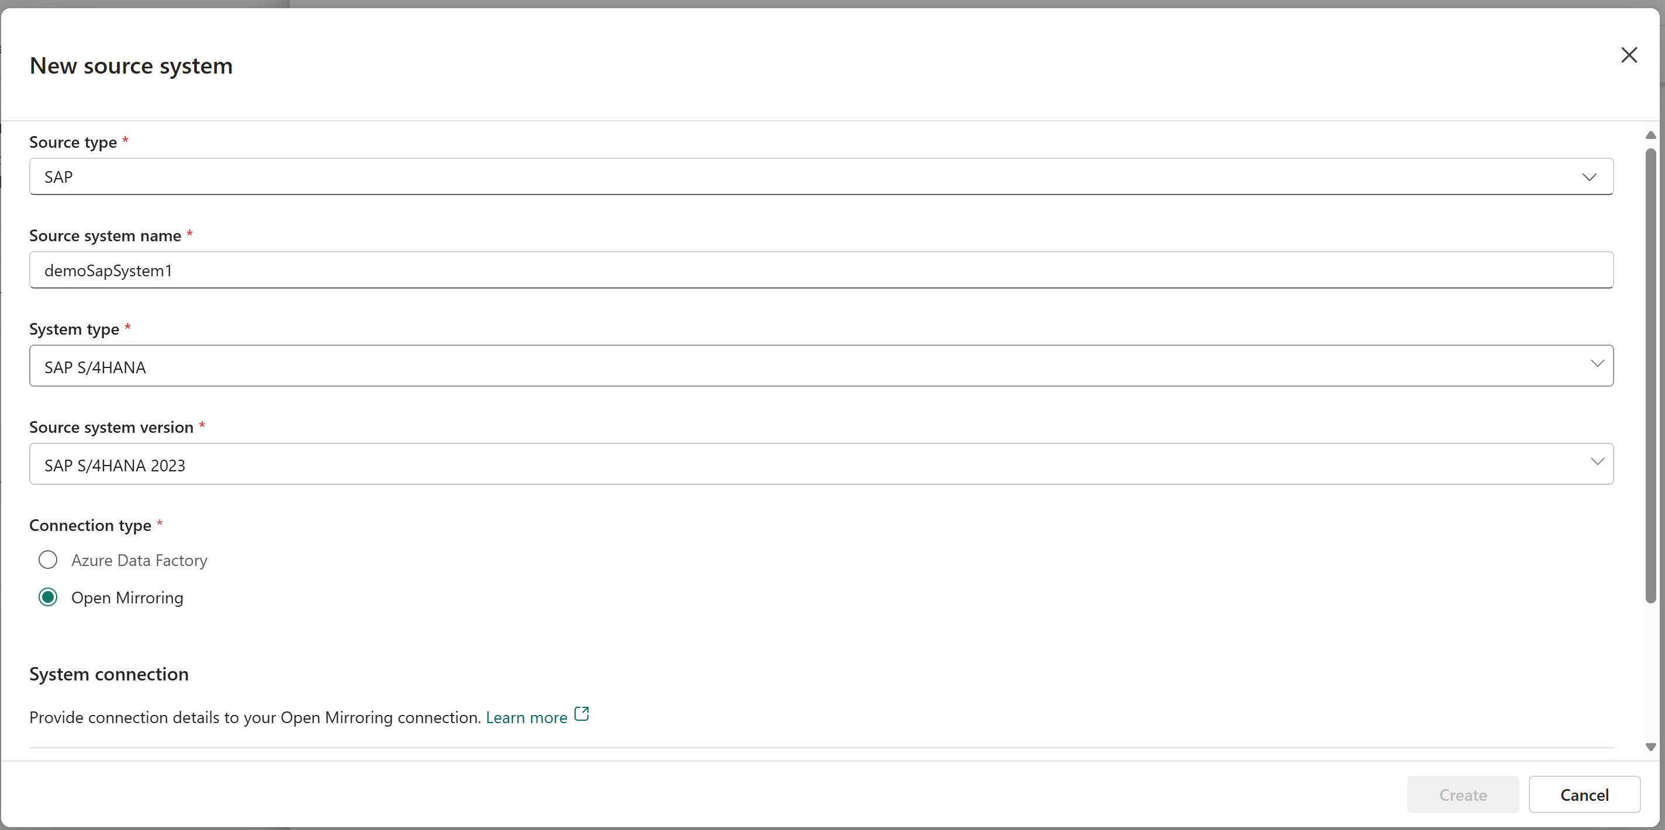
Task: Select the Open Mirroring radio button
Action: (x=48, y=598)
